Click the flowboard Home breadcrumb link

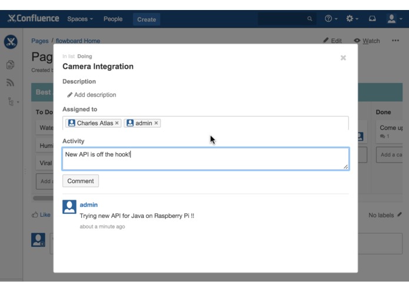point(78,41)
